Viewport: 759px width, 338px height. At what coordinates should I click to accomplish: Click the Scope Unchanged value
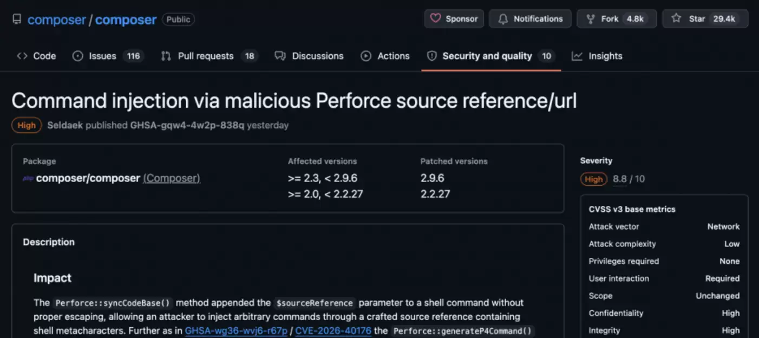(718, 296)
